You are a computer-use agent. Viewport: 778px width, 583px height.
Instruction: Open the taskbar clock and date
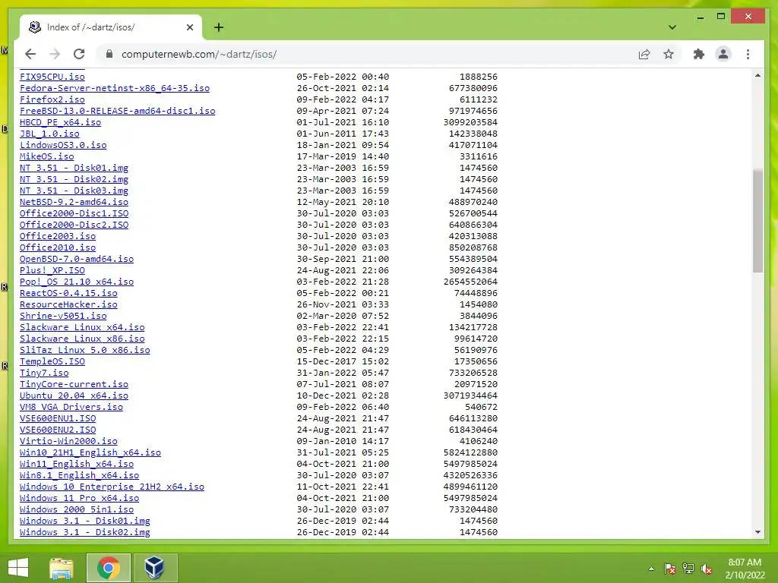[x=745, y=569]
